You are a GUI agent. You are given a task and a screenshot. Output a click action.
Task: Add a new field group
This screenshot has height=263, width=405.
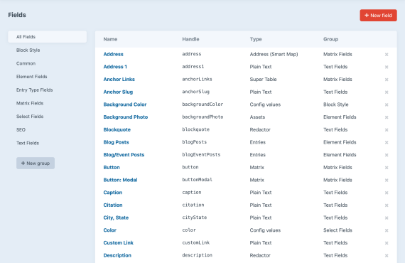pos(36,163)
